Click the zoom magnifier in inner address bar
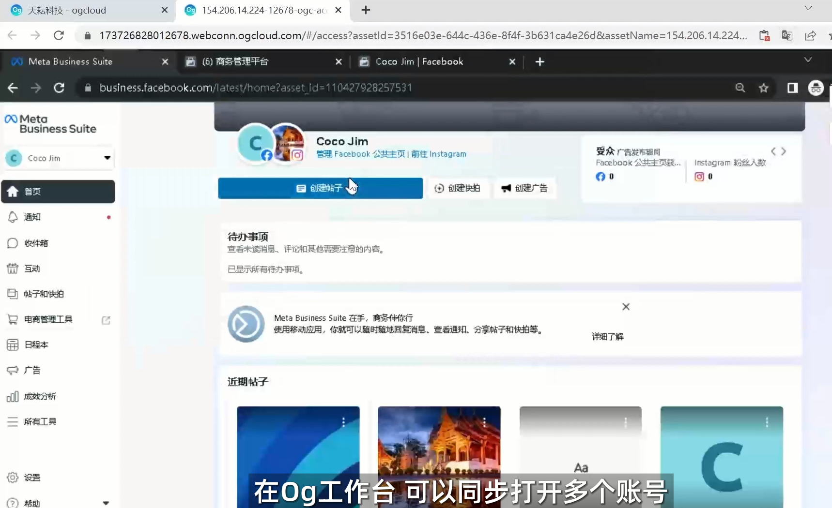 (x=740, y=88)
